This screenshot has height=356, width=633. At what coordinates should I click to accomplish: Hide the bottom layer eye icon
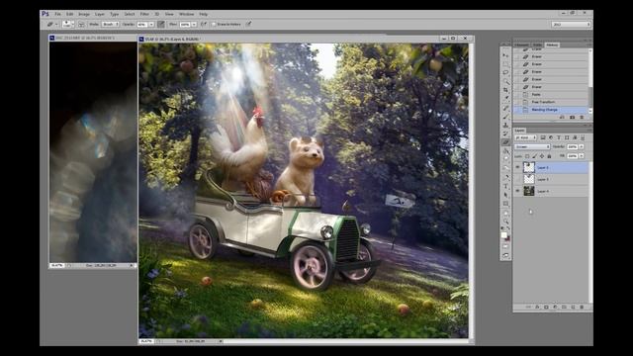[x=517, y=191]
